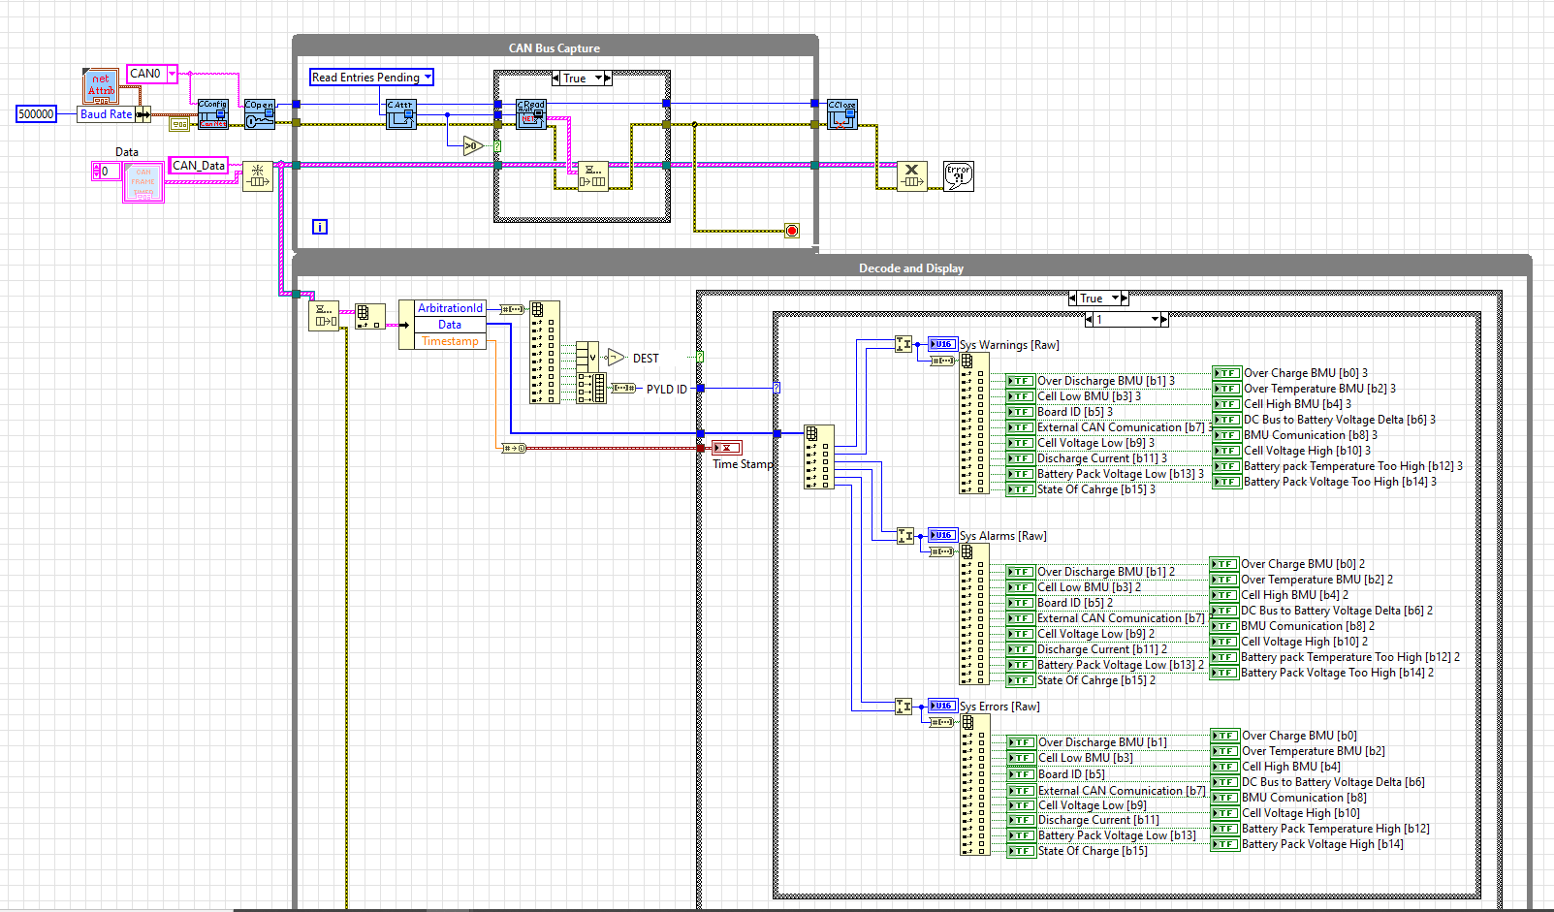Select the Index Array node feeding Sys data
1554x912 pixels.
(x=819, y=456)
